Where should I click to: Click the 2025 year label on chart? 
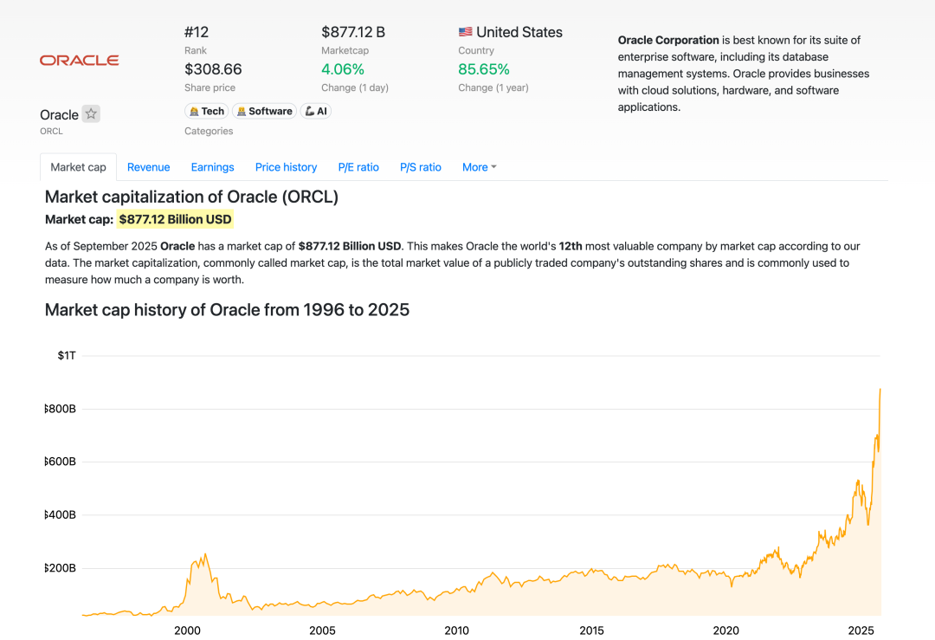pos(861,630)
